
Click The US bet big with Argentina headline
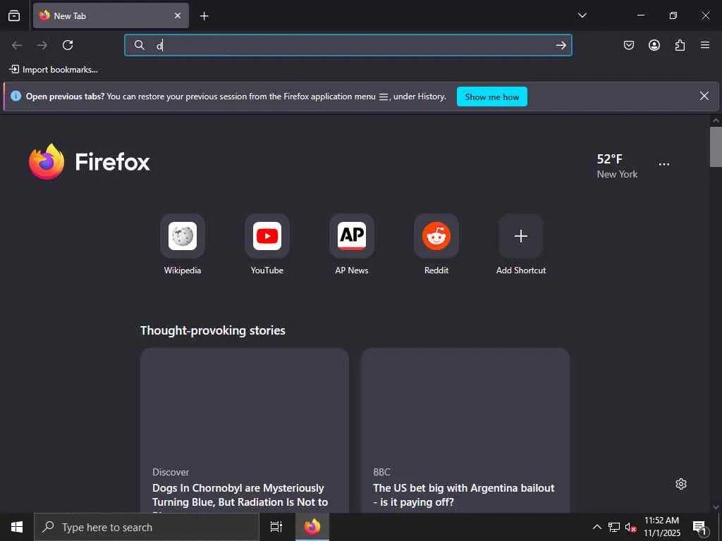[464, 495]
